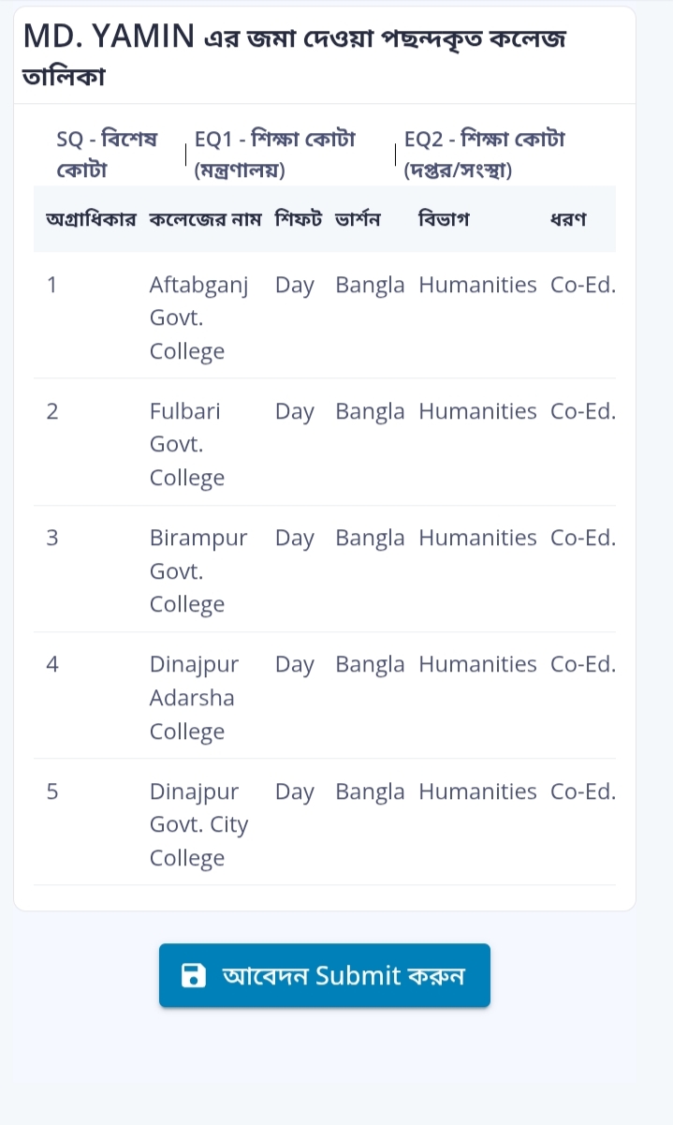
Task: Choose Birampur Govt. College row name
Action: pyautogui.click(x=198, y=570)
